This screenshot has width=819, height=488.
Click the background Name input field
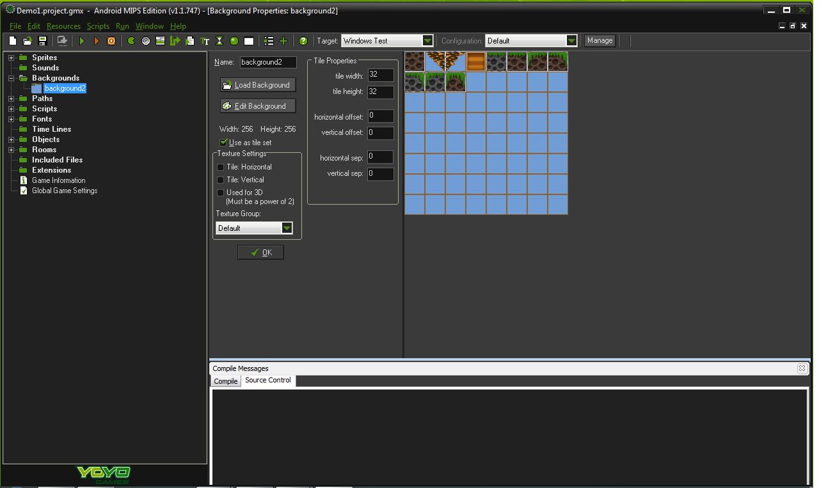[268, 62]
